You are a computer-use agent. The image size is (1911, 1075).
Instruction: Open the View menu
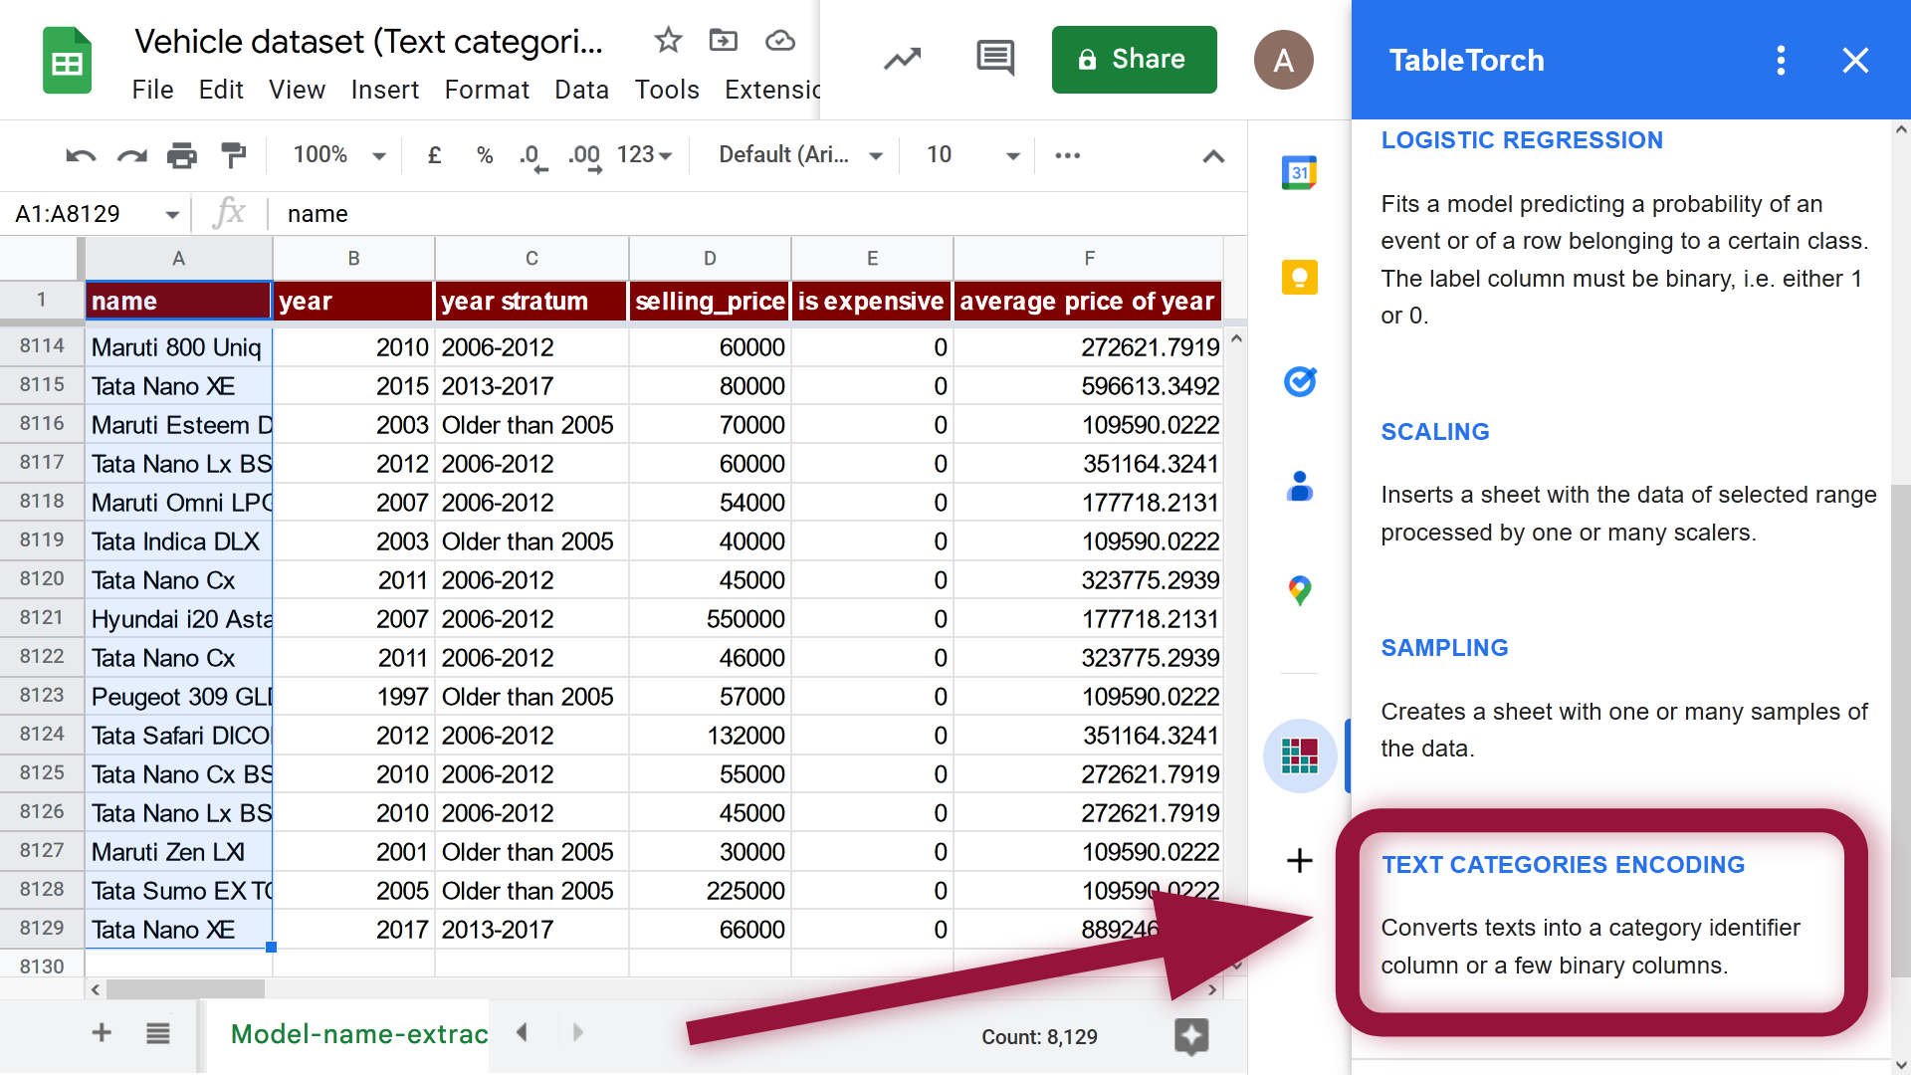coord(297,91)
